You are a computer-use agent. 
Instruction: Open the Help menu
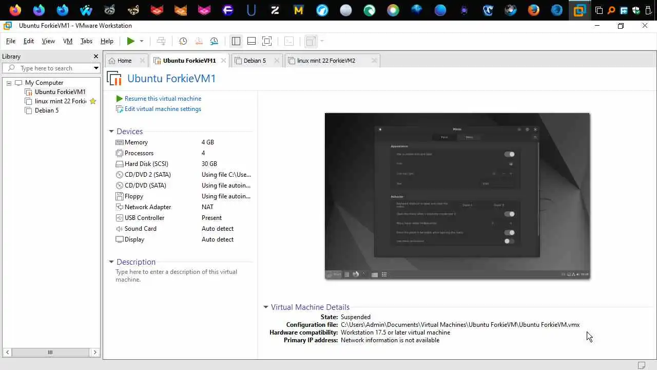point(107,41)
